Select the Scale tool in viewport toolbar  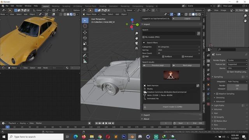click(85, 44)
